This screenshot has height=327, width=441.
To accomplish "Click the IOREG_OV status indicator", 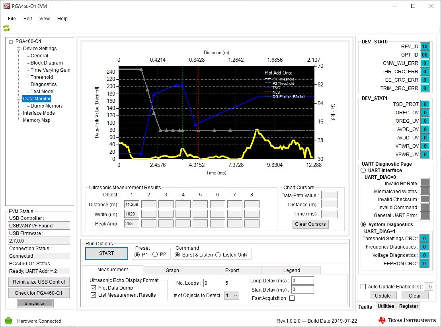I will tap(425, 113).
